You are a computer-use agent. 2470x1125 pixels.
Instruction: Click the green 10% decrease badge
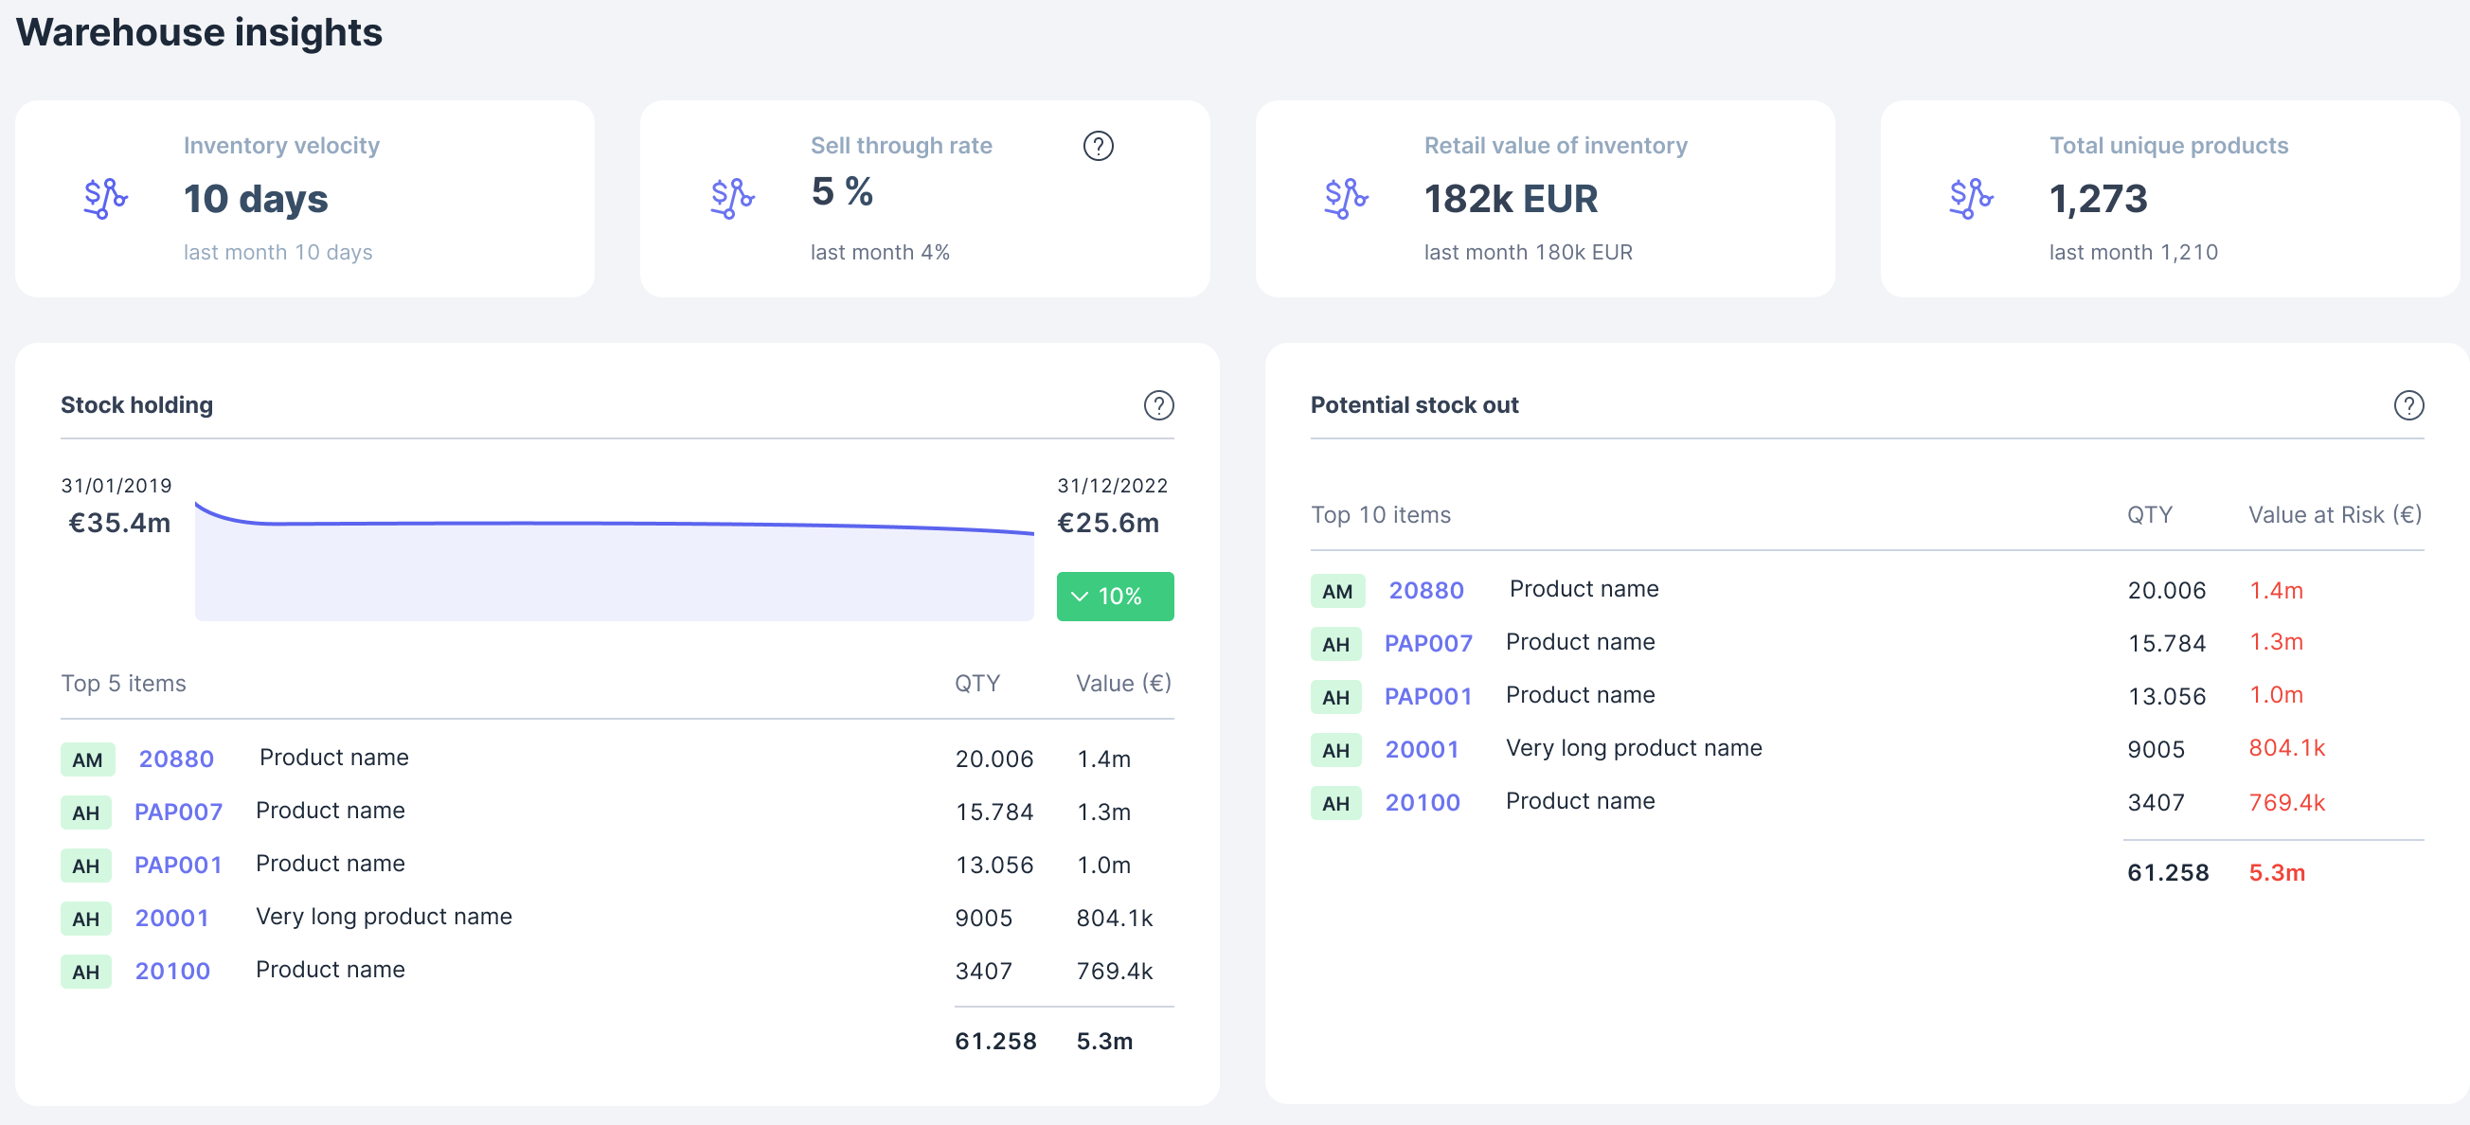1114,597
